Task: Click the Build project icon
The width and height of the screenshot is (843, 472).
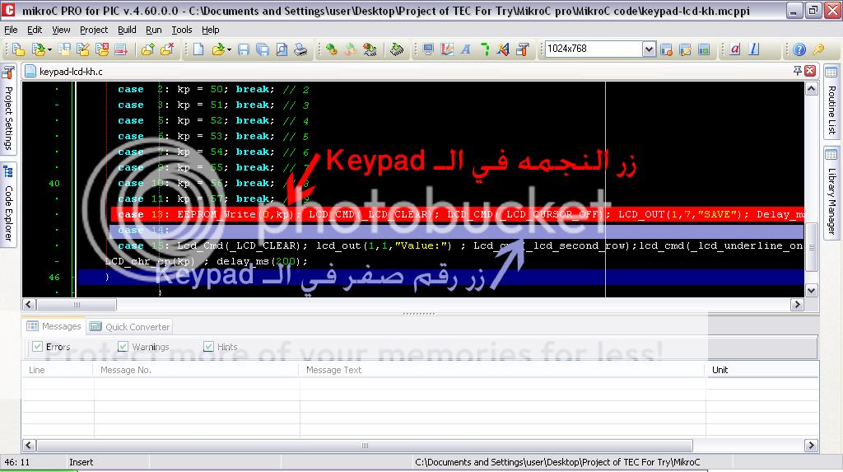Action: 332,49
